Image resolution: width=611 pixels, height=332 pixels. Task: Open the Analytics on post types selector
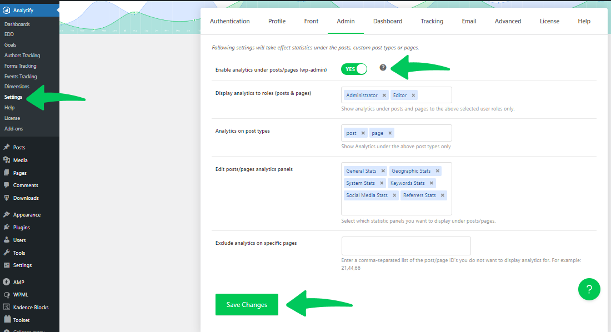(396, 133)
